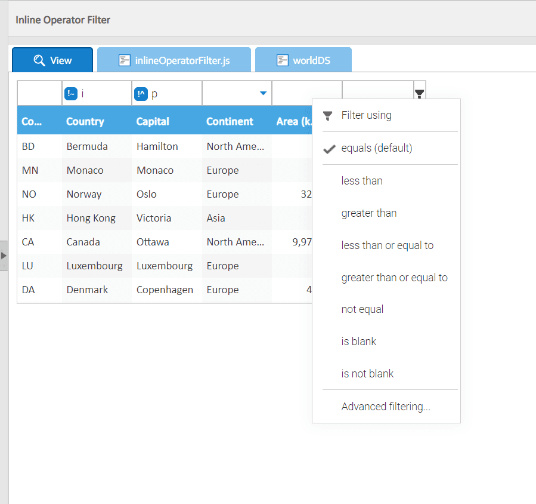Click the magnifier icon on View tab
The width and height of the screenshot is (536, 504).
[39, 60]
